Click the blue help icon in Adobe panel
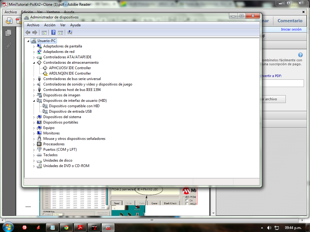The width and height of the screenshot is (310, 232). point(300,55)
